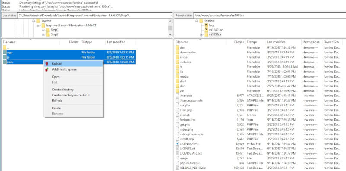Select the remote favicon.ico file
The image size is (346, 171).
pos(187,120)
